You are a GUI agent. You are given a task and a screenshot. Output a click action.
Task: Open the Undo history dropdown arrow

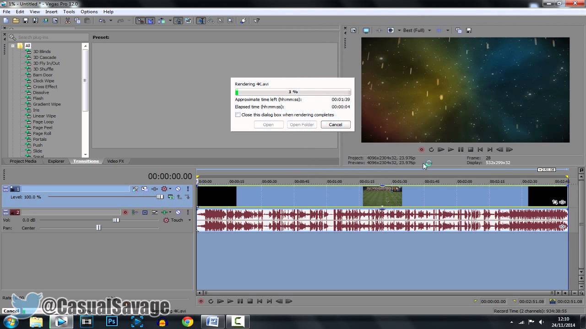(111, 21)
